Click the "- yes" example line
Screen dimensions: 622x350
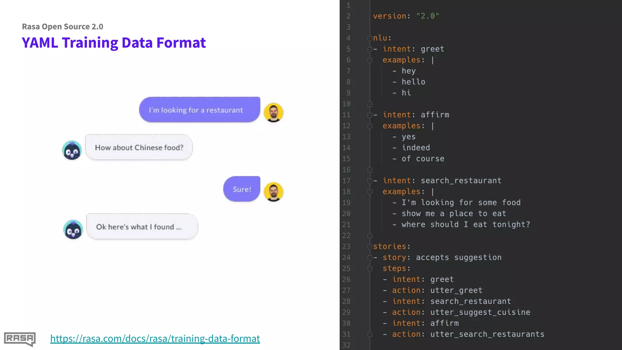coord(404,137)
